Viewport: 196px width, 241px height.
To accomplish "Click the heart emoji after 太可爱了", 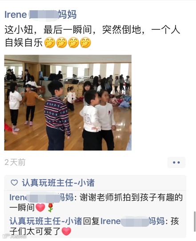I will [66, 231].
